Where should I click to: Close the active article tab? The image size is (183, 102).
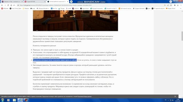(67, 2)
